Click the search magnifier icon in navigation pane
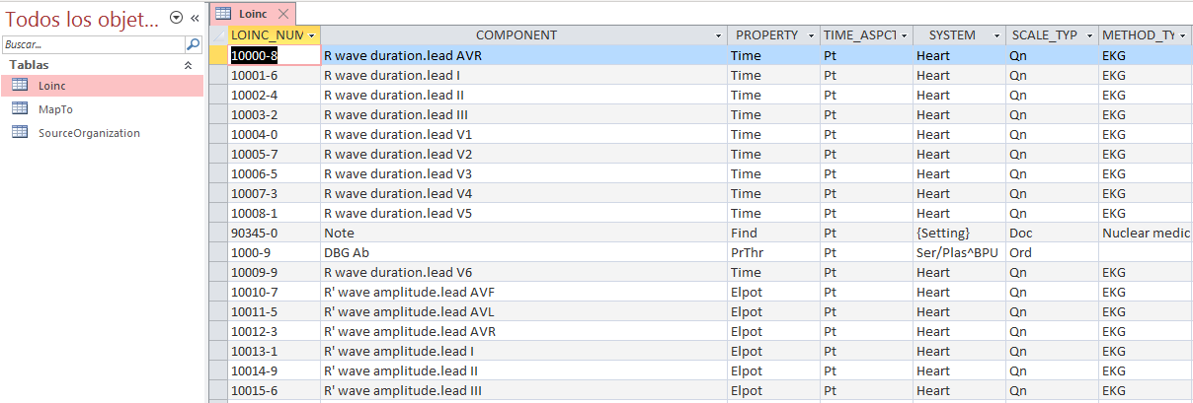 point(194,44)
